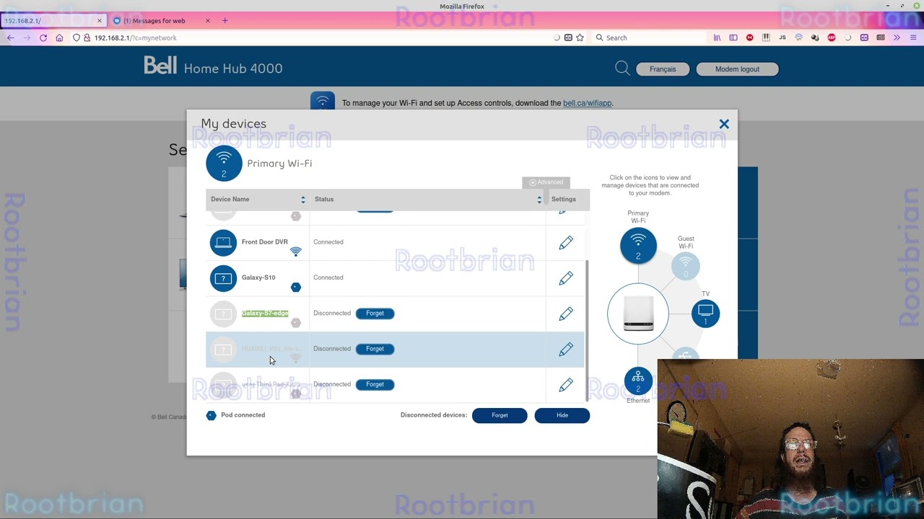Click the Pod connected legend text

[243, 415]
